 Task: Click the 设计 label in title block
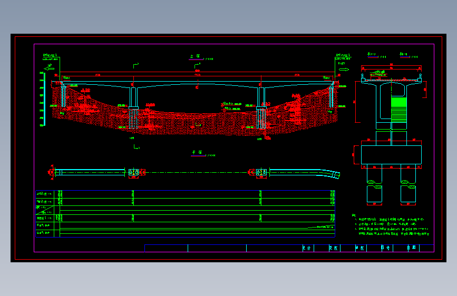(x=307, y=248)
